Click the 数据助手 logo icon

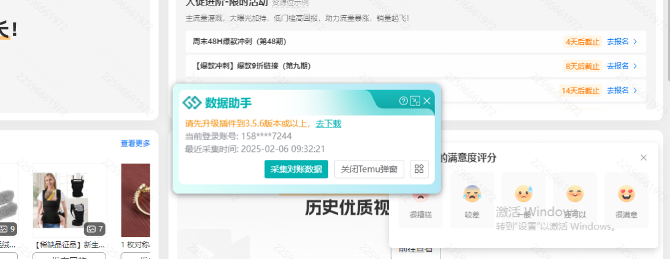[x=191, y=102]
